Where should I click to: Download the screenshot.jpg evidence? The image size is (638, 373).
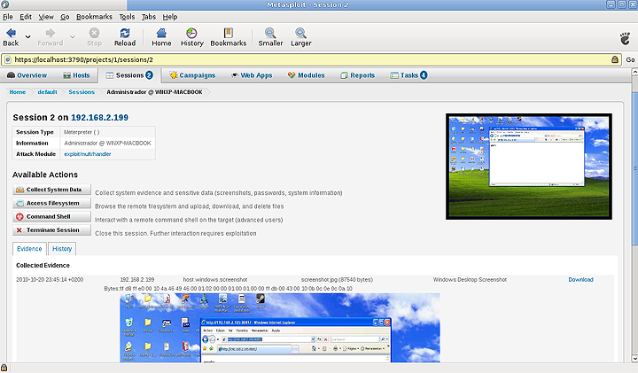pos(580,279)
